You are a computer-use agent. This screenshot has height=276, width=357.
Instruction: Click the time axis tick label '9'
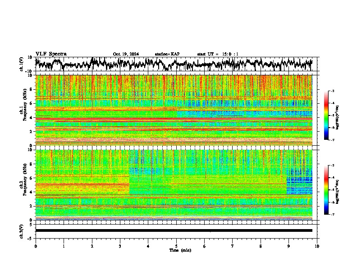pyautogui.click(x=288, y=246)
